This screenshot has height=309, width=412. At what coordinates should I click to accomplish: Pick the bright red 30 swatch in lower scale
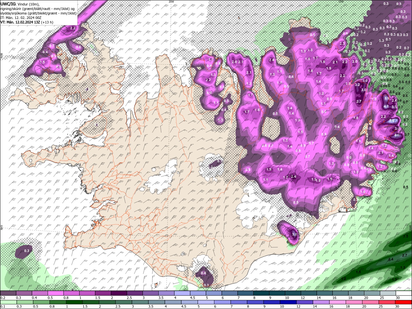(x=403, y=302)
